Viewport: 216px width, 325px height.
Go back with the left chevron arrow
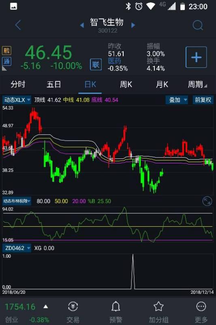18,25
